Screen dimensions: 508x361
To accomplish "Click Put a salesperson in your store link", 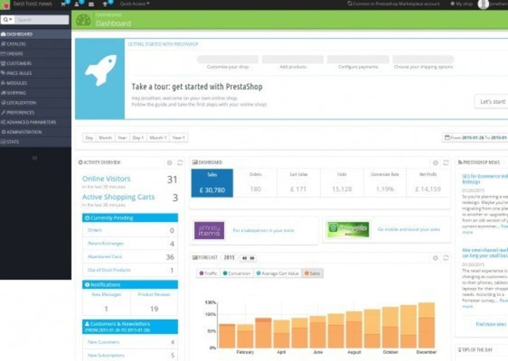I will point(263,230).
